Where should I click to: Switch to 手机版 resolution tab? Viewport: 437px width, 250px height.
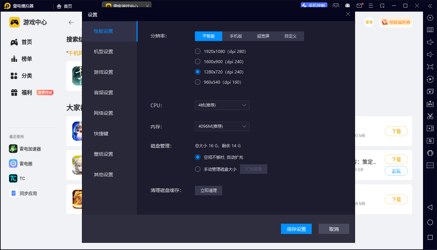[x=236, y=36]
